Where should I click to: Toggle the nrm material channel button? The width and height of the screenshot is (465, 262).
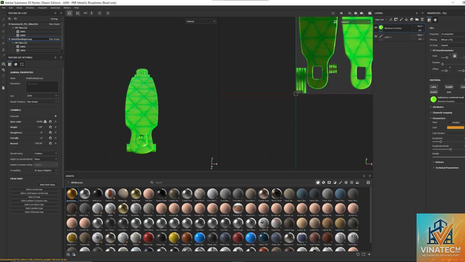pyautogui.click(x=449, y=92)
